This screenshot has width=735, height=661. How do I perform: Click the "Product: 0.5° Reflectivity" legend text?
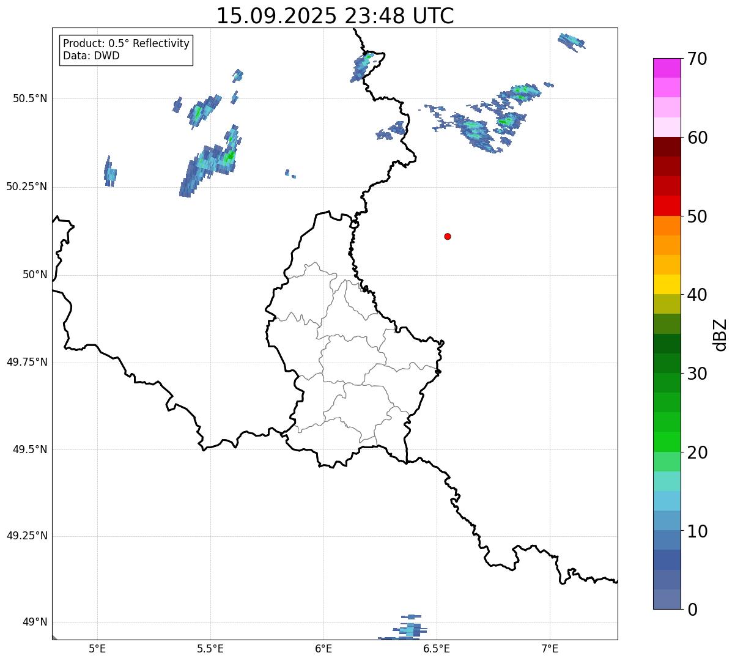point(127,44)
